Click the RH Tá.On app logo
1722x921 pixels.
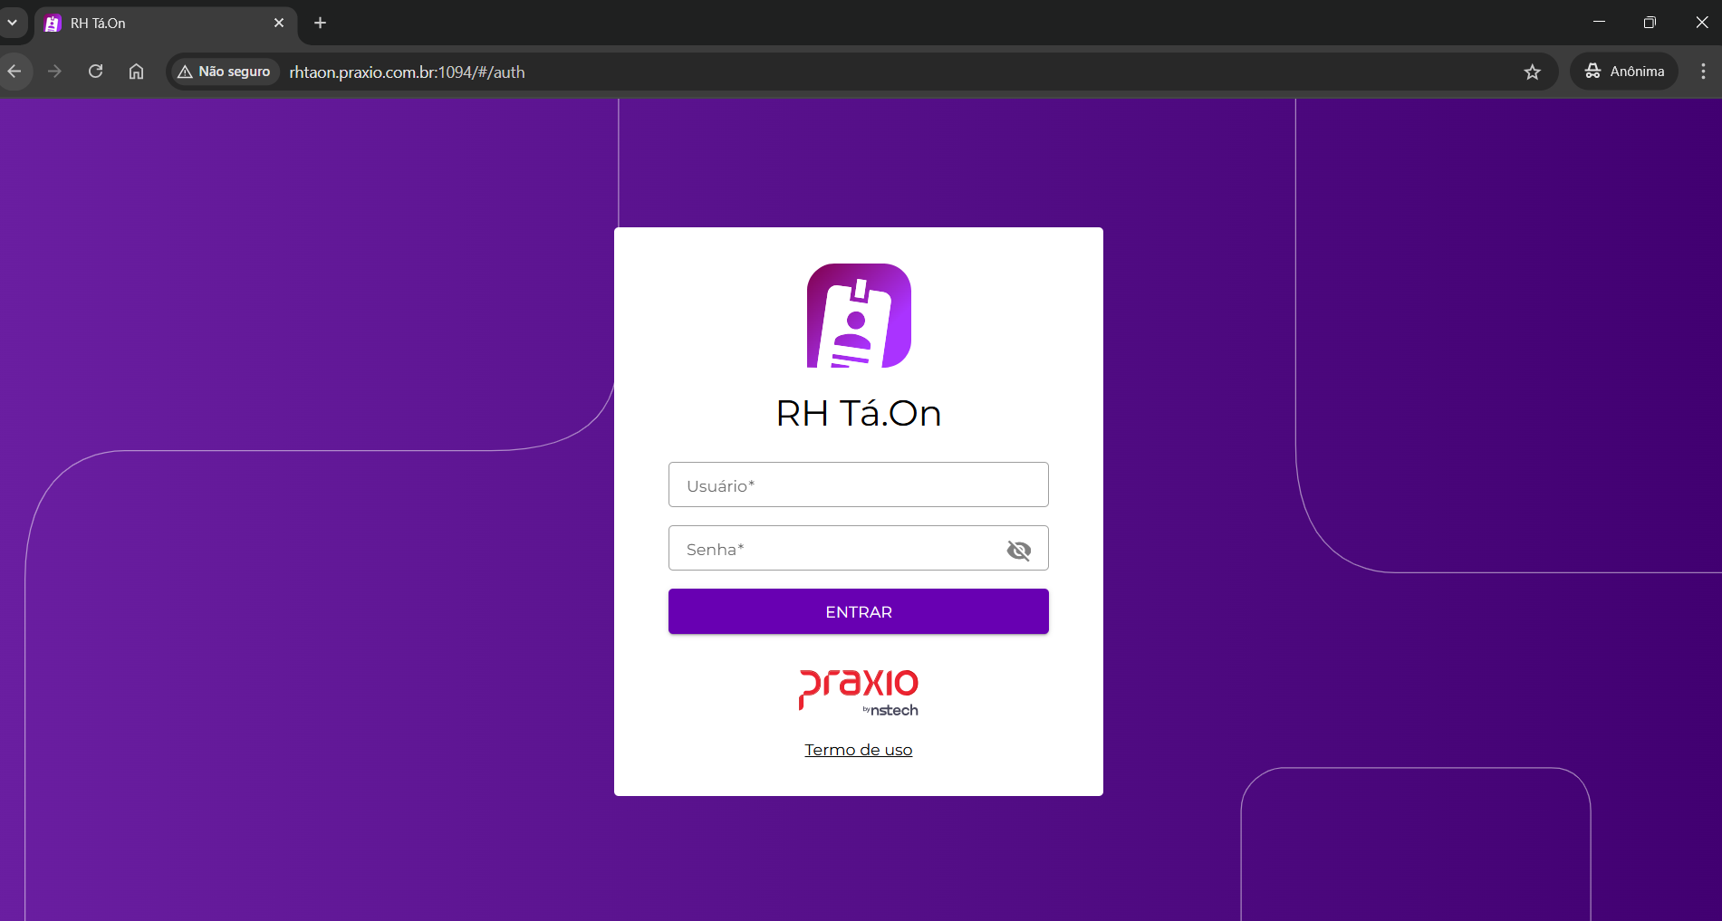coord(859,315)
